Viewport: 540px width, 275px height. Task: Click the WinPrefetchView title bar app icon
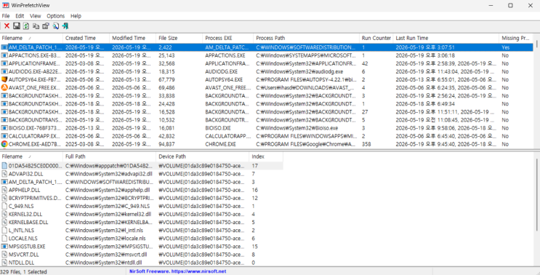point(6,5)
